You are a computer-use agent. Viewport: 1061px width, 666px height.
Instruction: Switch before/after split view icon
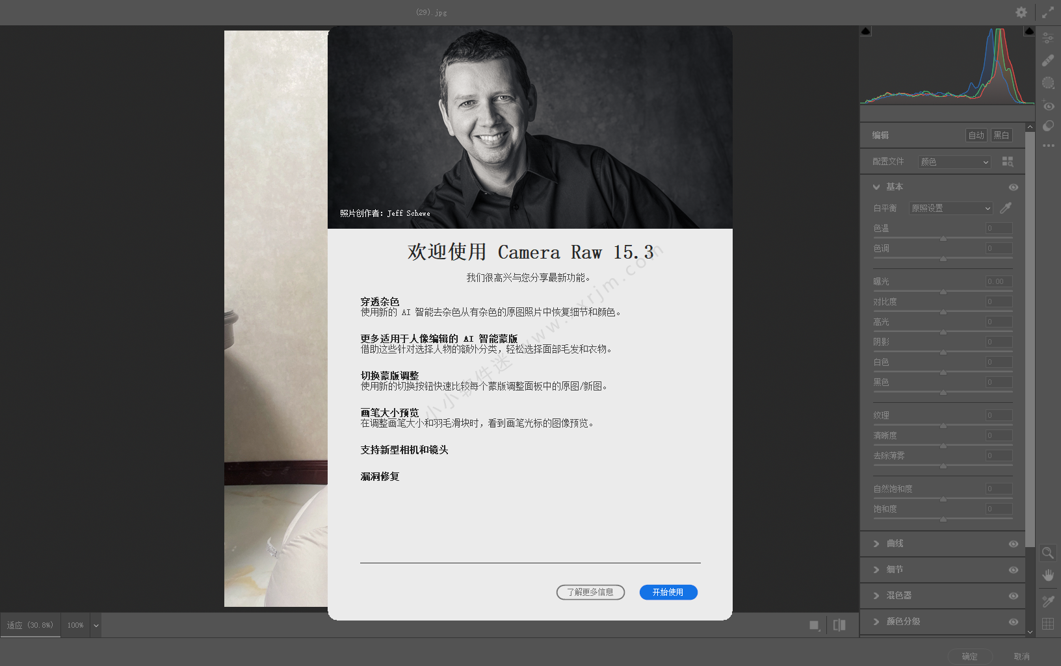point(839,625)
